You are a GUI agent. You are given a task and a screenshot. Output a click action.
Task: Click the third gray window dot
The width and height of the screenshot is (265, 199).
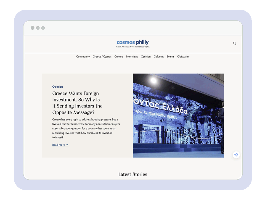pos(43,28)
